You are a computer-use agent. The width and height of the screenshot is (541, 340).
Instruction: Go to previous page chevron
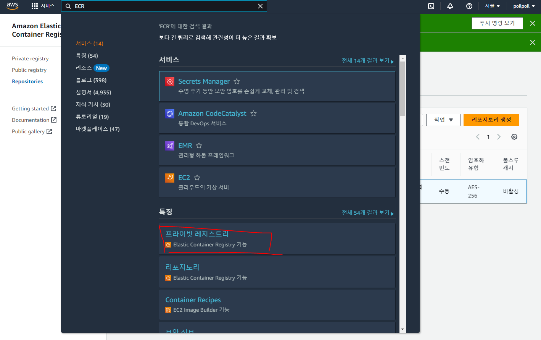(x=478, y=137)
